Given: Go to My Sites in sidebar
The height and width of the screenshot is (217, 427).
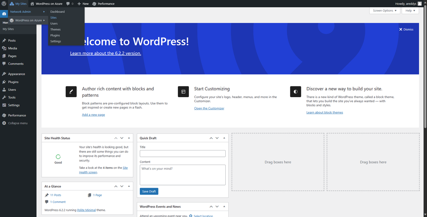Looking at the screenshot, I should click(8, 29).
